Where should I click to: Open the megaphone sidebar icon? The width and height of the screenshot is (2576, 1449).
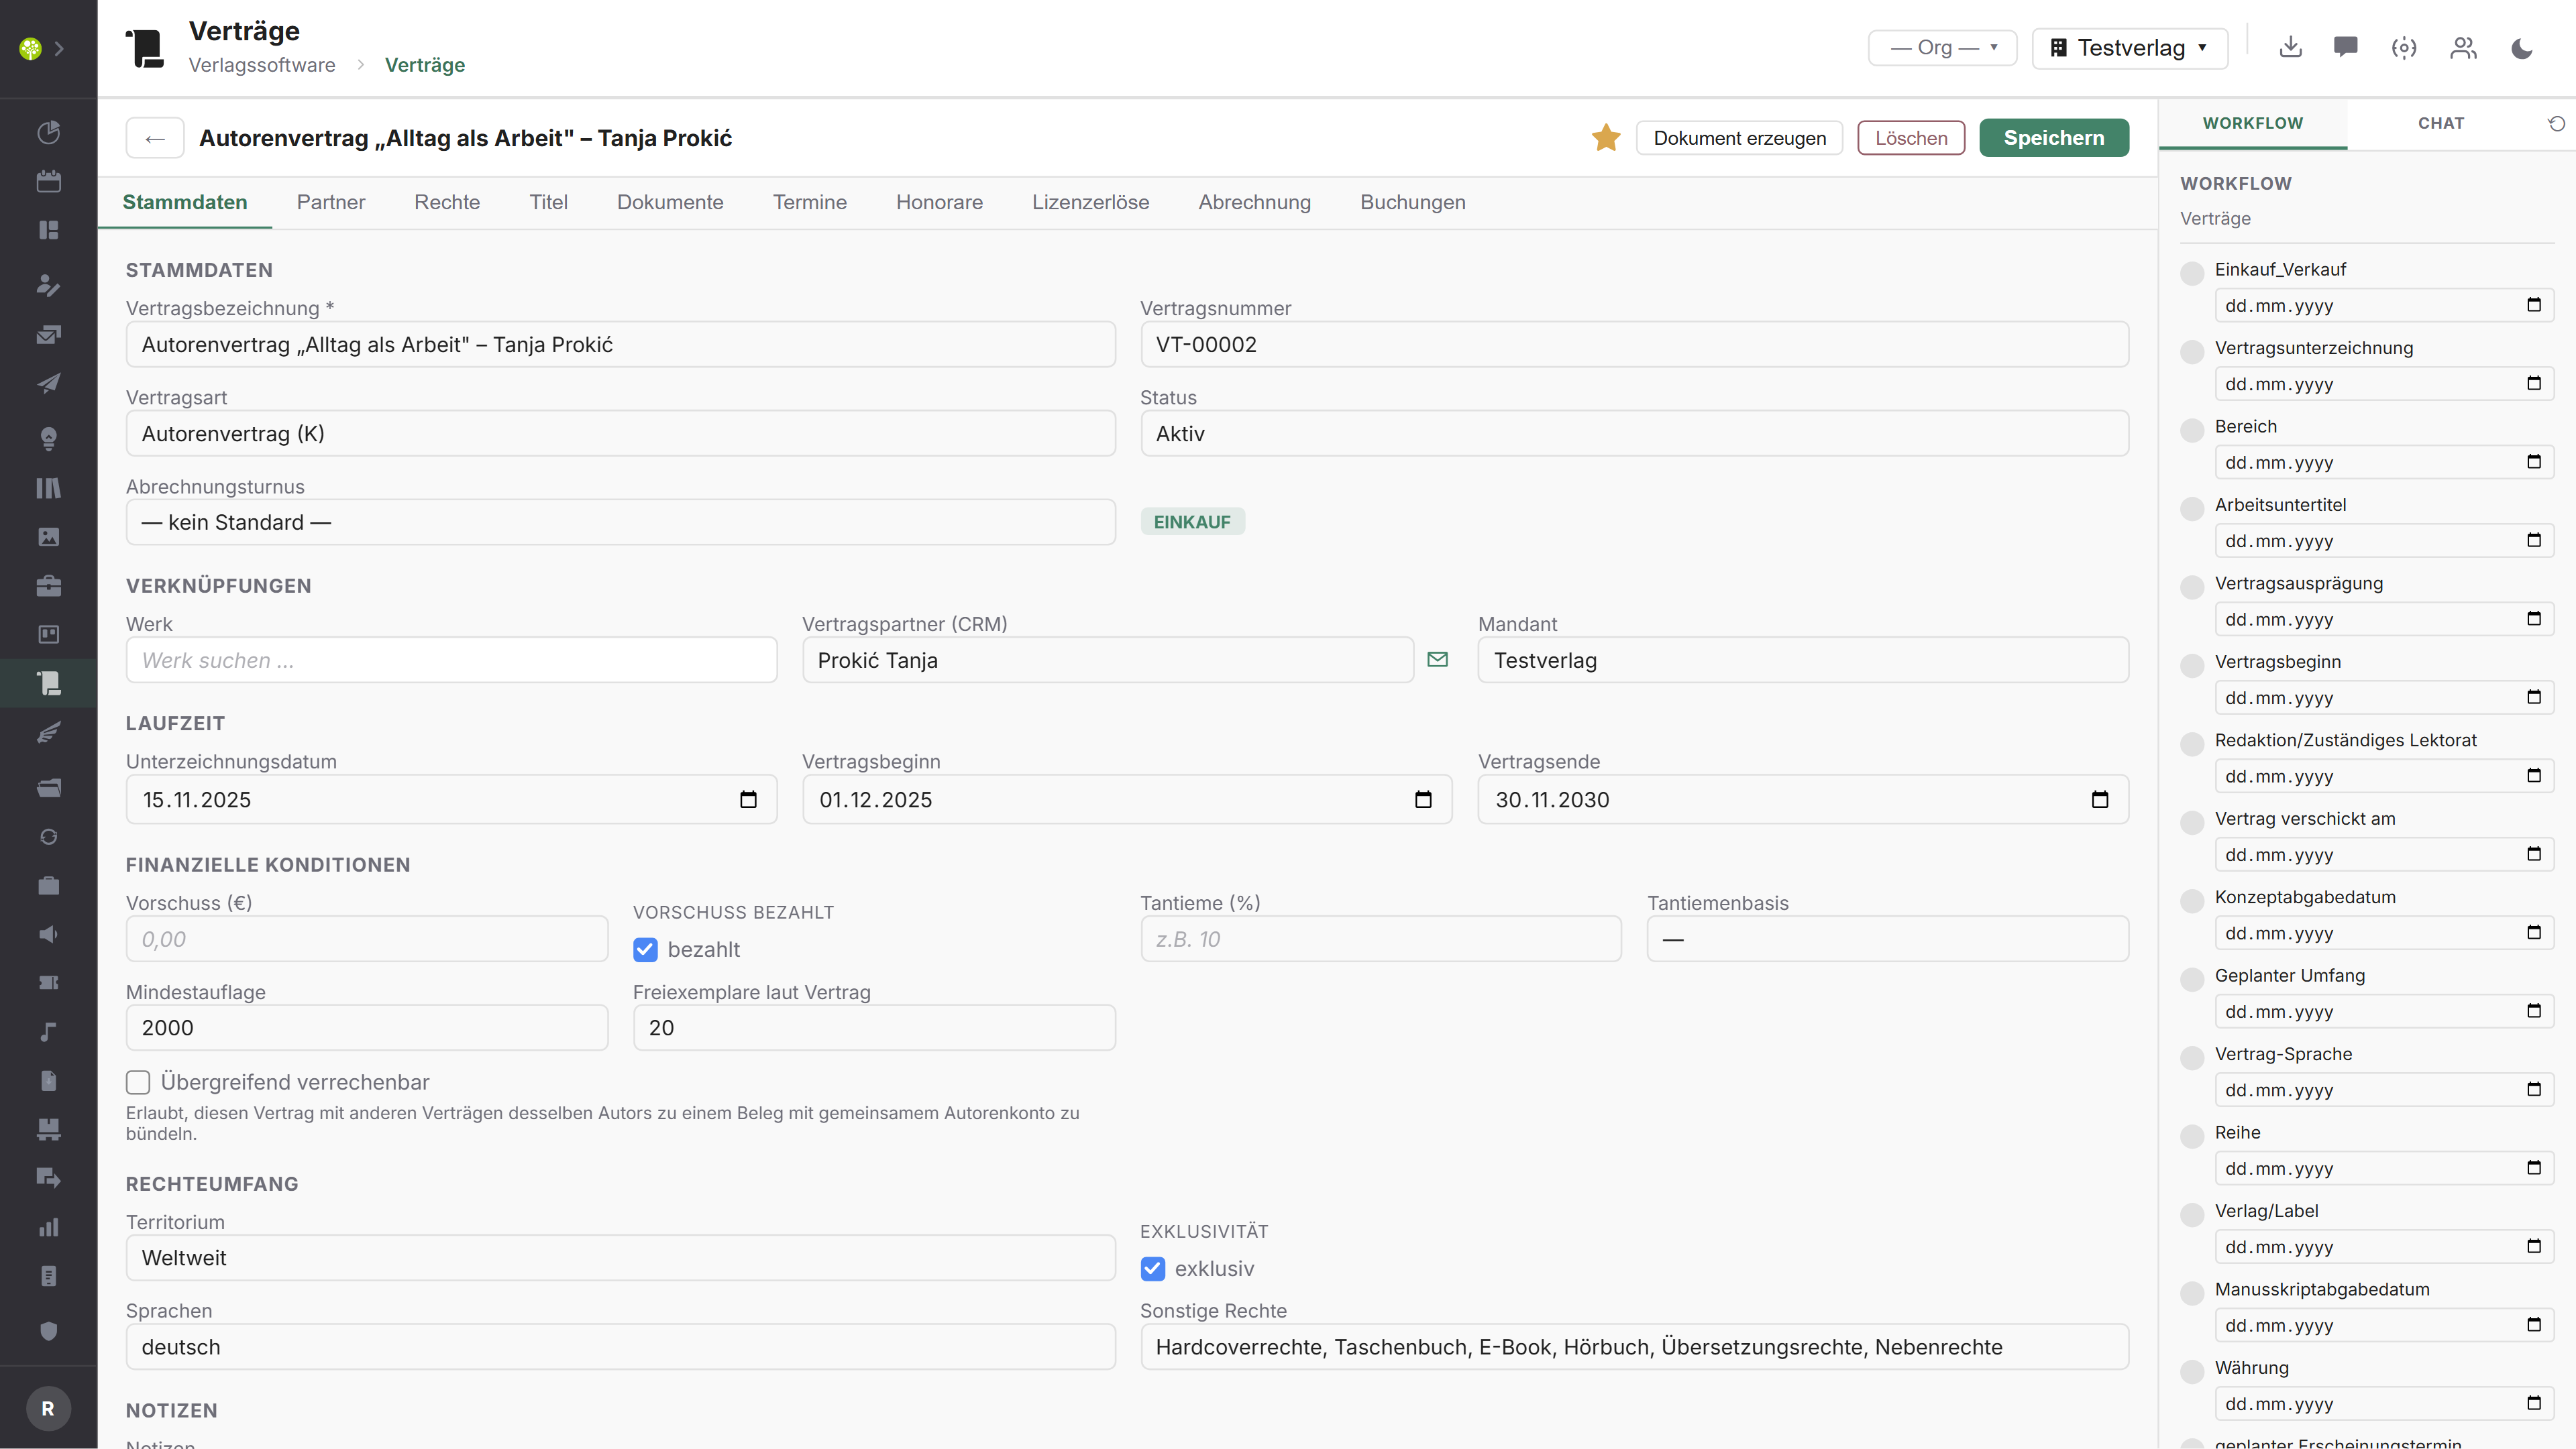pos(48,934)
